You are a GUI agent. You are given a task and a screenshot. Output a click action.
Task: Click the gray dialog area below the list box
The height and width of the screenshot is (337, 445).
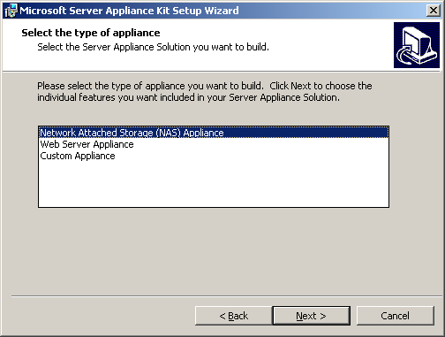214,250
